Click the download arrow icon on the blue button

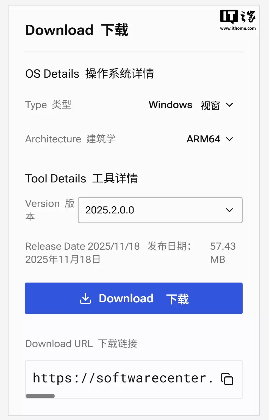click(x=85, y=299)
